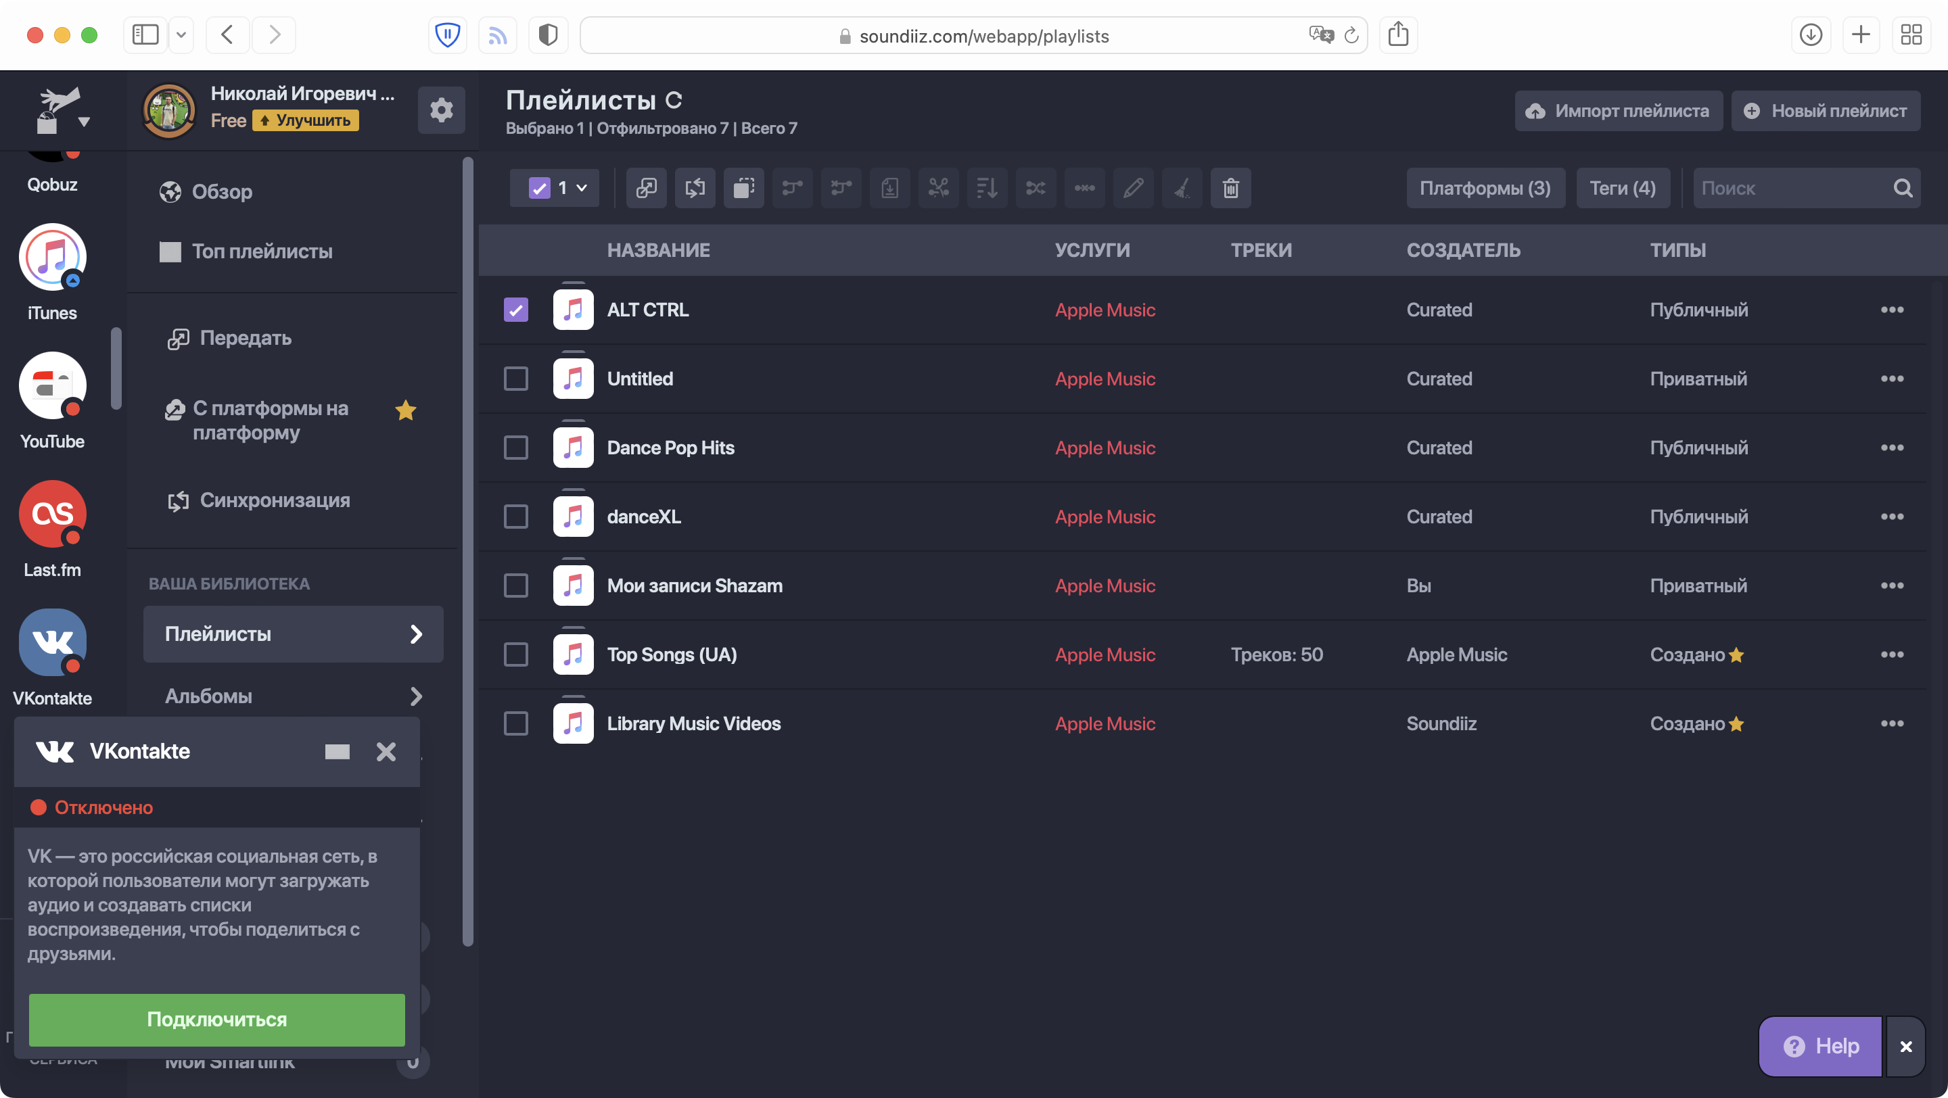Open the user profile avatar
Image resolution: width=1948 pixels, height=1098 pixels.
pyautogui.click(x=168, y=110)
